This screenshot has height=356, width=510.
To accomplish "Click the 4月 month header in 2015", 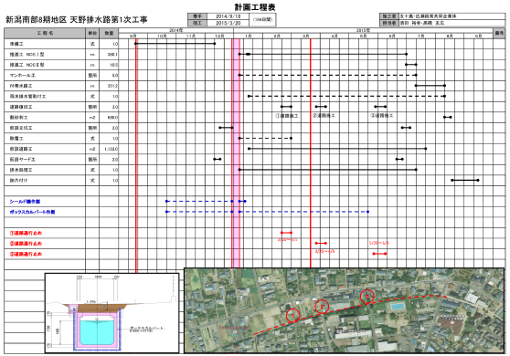I will click(x=335, y=36).
